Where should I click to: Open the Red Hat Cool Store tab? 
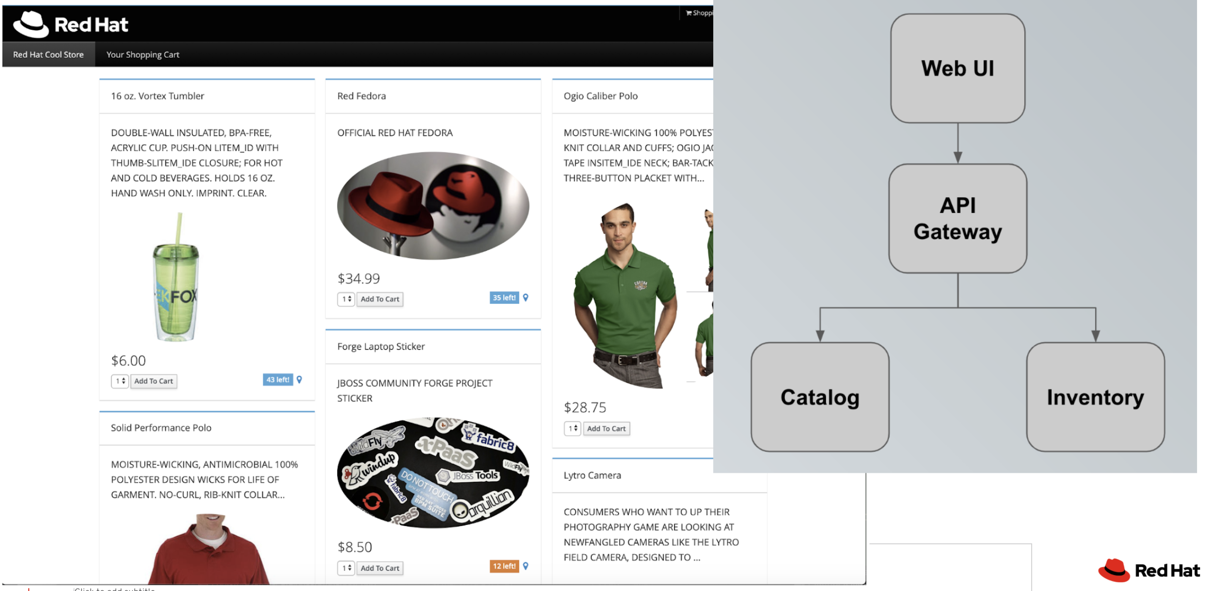[x=48, y=55]
